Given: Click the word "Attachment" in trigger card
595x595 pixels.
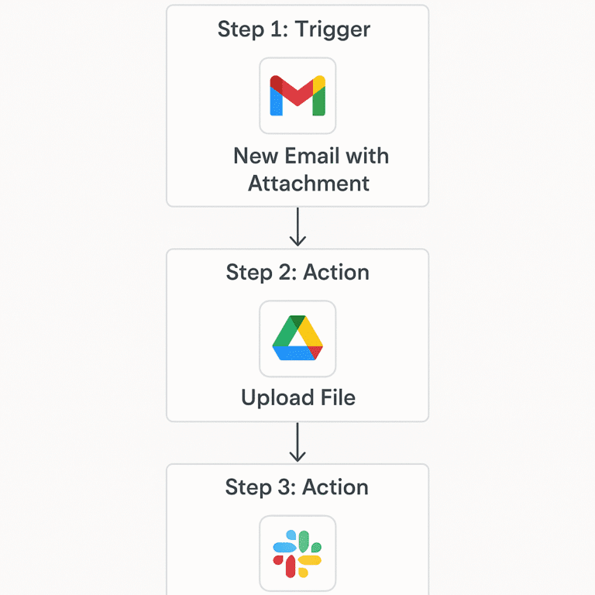Looking at the screenshot, I should (x=308, y=184).
